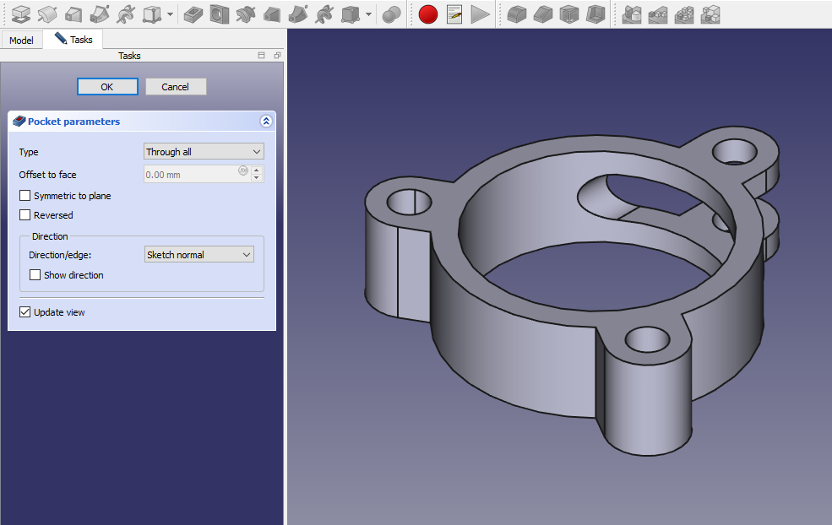Expand the Direction/edge Sketch normal dropdown
832x525 pixels.
(198, 255)
